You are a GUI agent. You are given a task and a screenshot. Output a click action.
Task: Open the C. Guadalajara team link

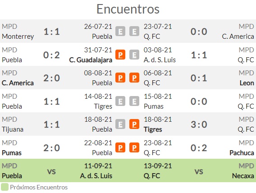91,60
